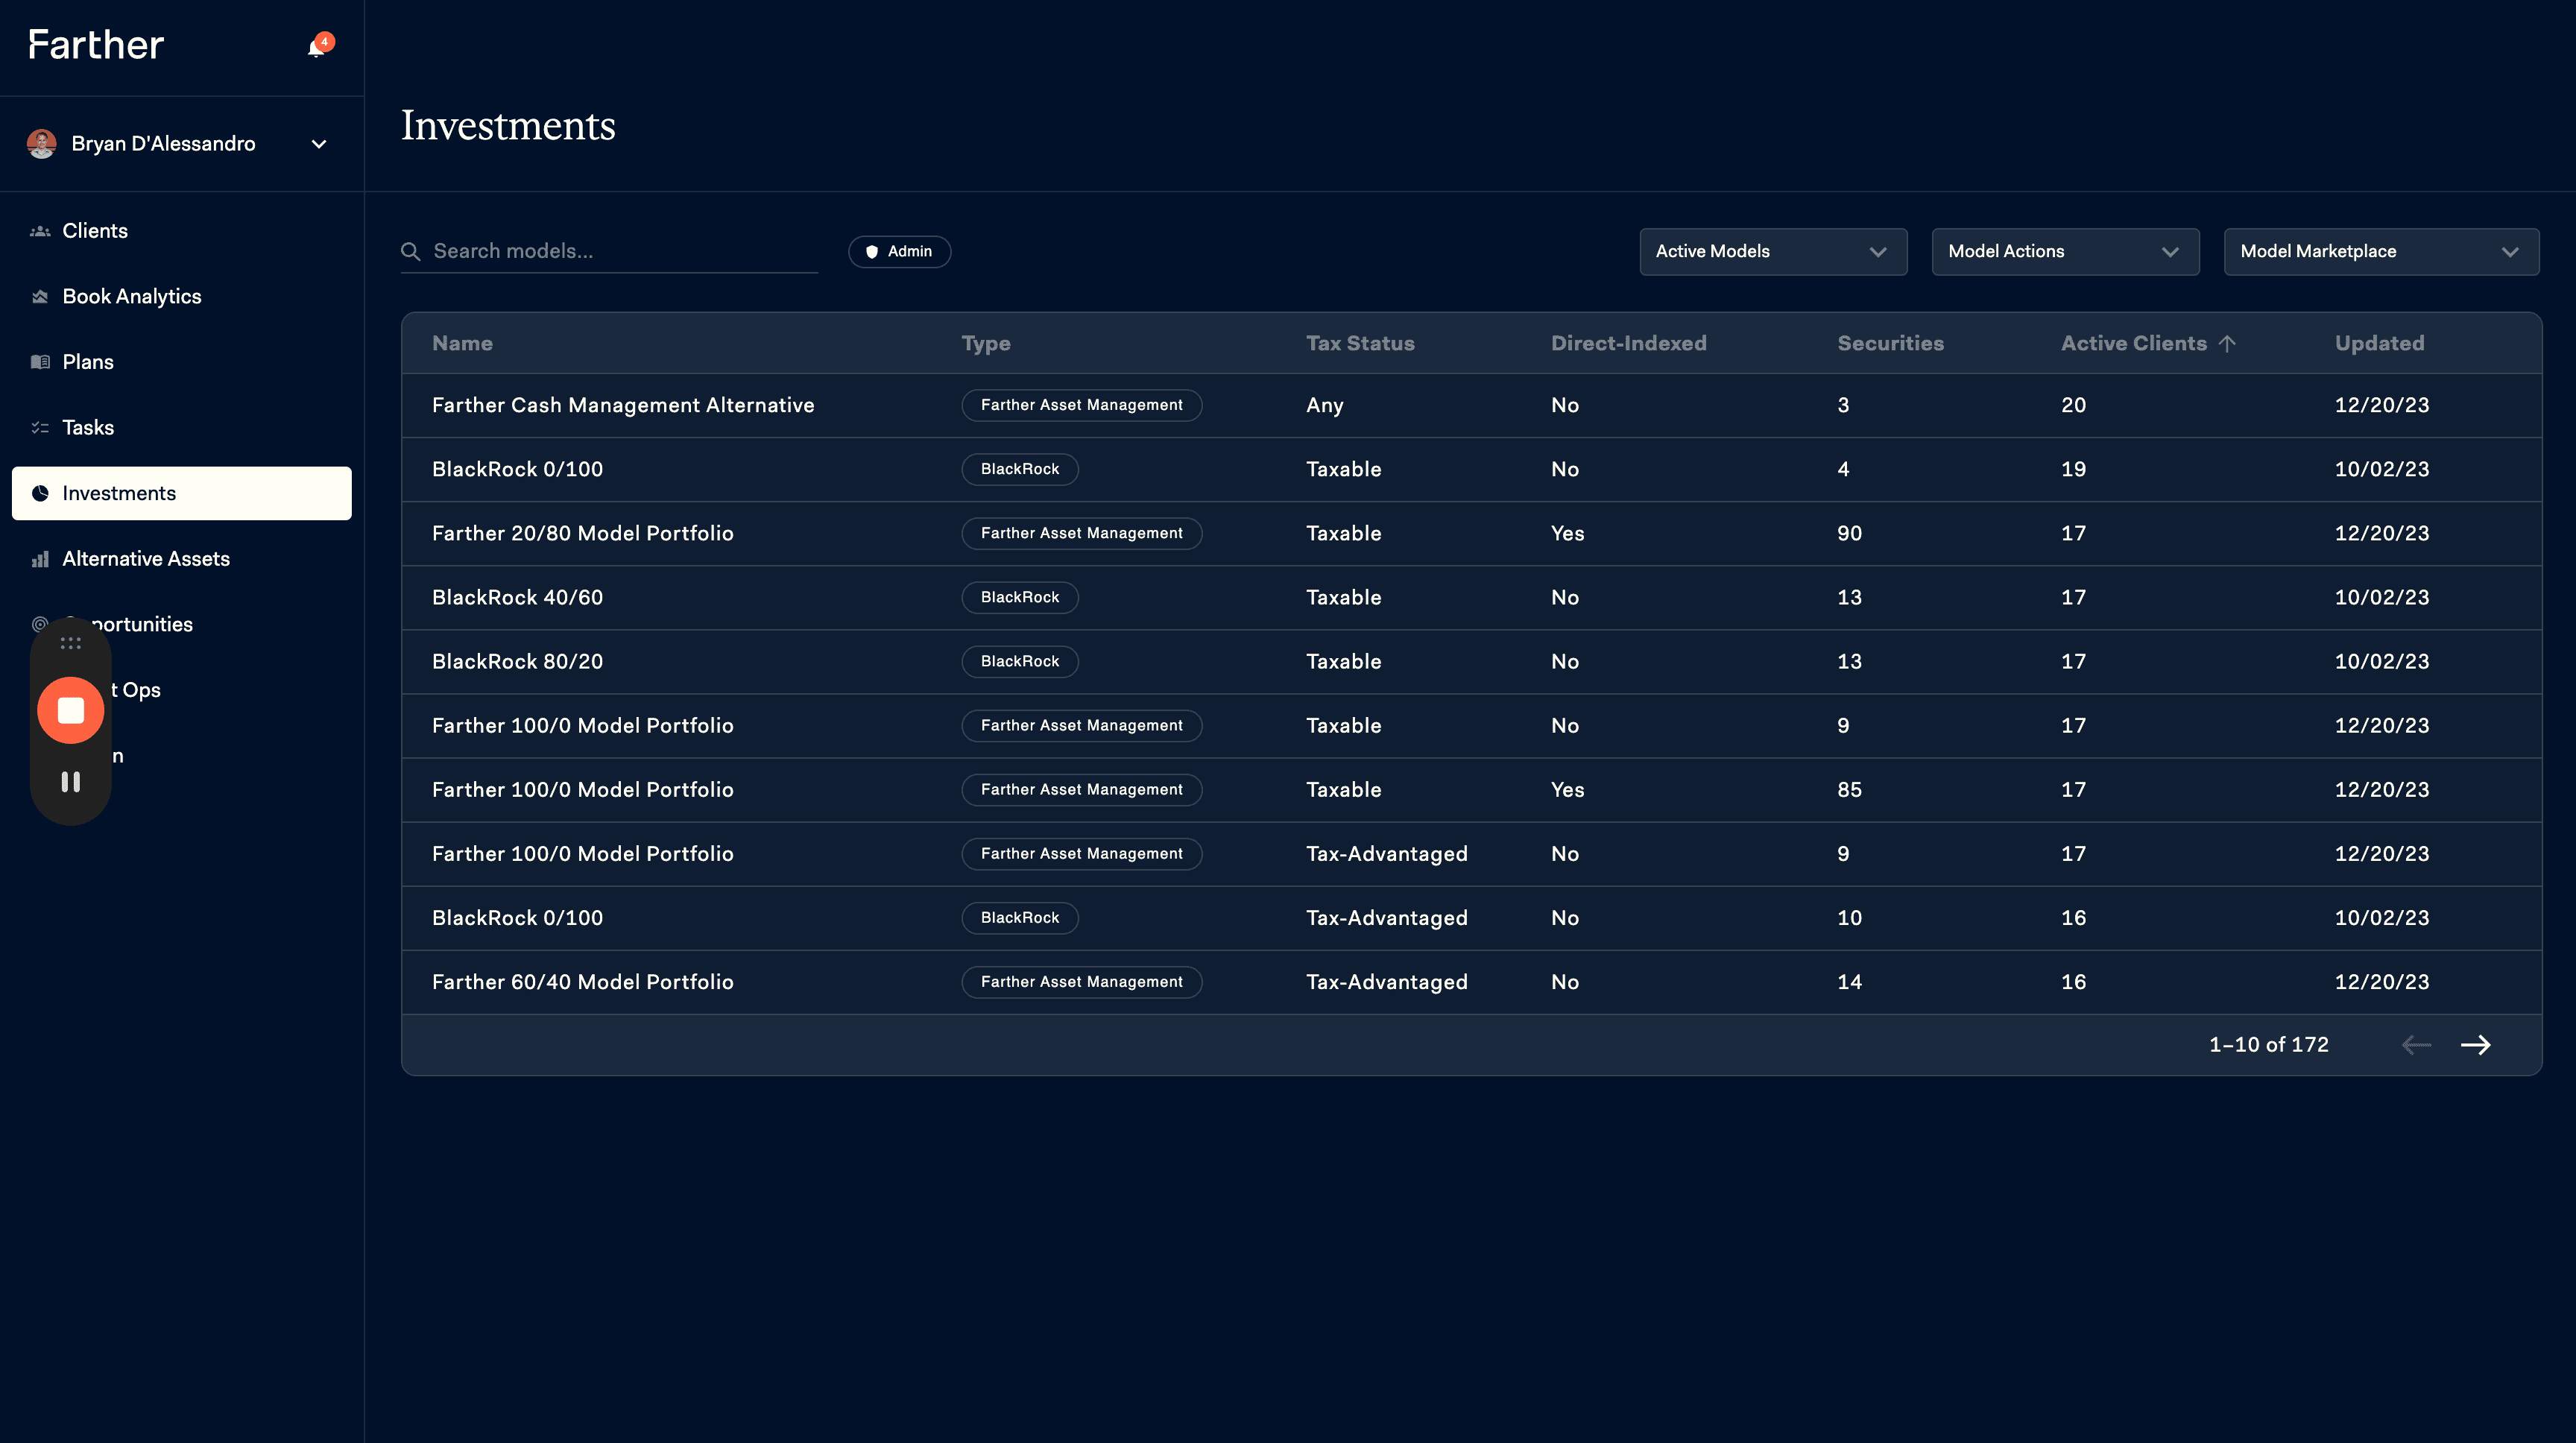This screenshot has width=2576, height=1443.
Task: Open BlackRock 80/20 model
Action: pyautogui.click(x=1471, y=661)
